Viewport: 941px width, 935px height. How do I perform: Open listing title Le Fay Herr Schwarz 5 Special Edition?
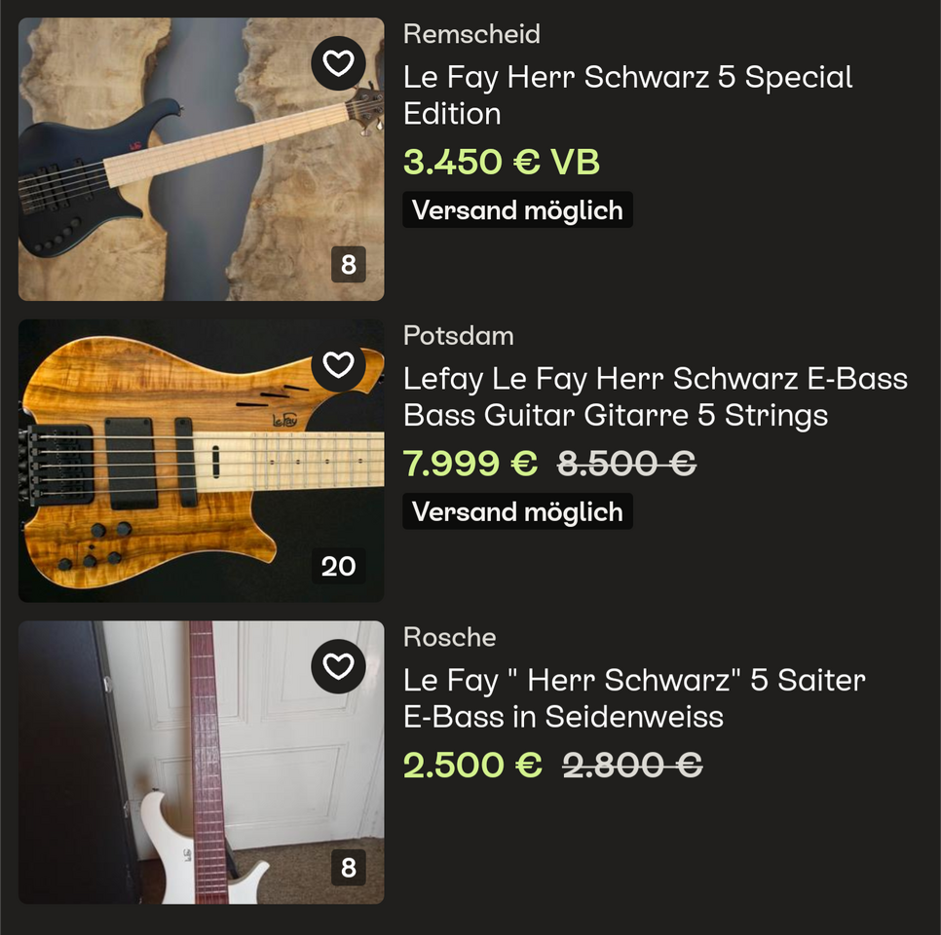tap(627, 95)
